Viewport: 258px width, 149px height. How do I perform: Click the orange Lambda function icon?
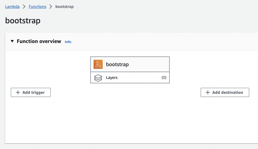[x=98, y=64]
